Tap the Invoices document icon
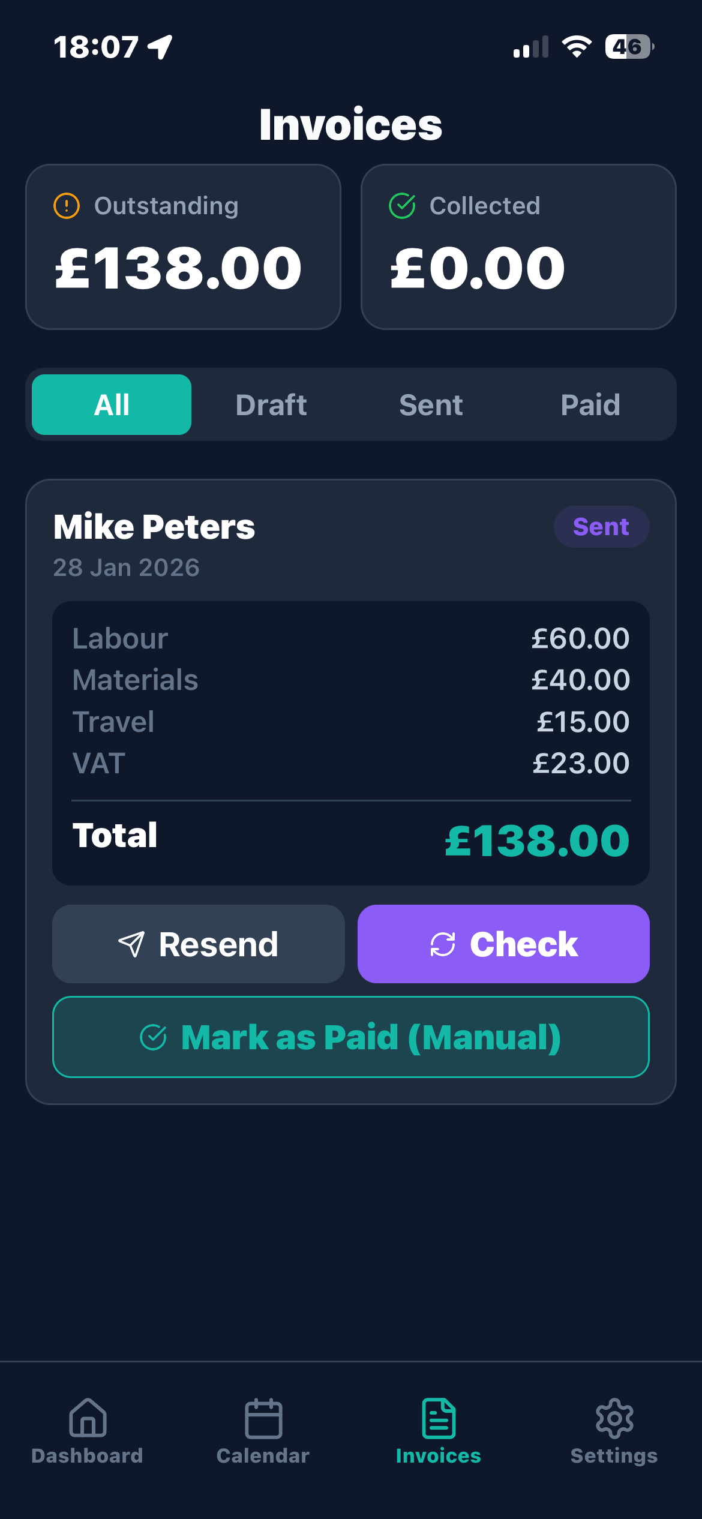The width and height of the screenshot is (702, 1519). [x=439, y=1418]
